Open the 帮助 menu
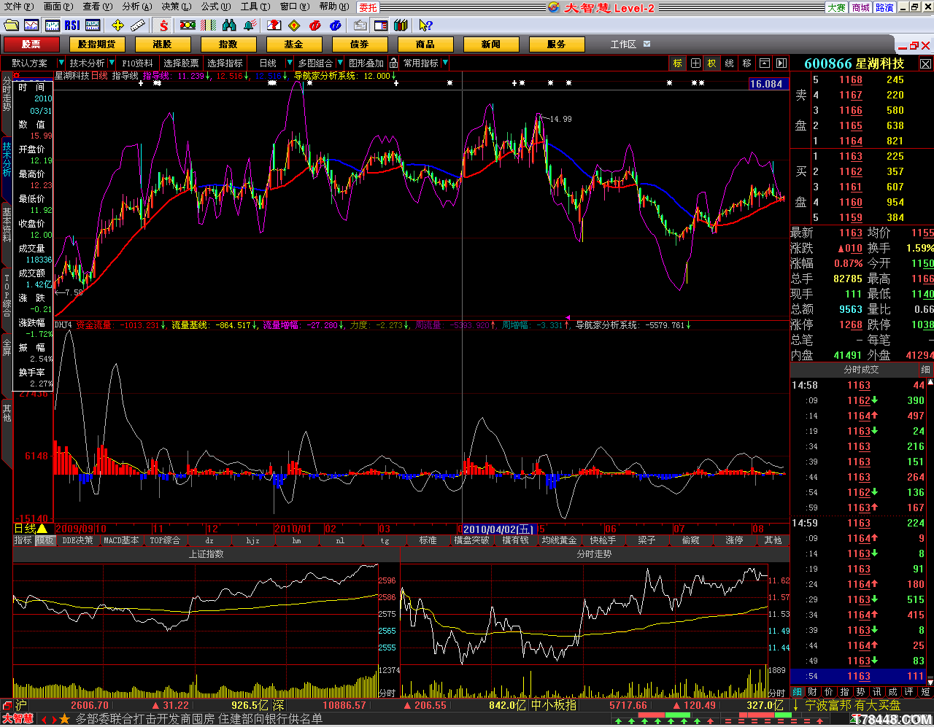This screenshot has width=934, height=727. pyautogui.click(x=333, y=7)
